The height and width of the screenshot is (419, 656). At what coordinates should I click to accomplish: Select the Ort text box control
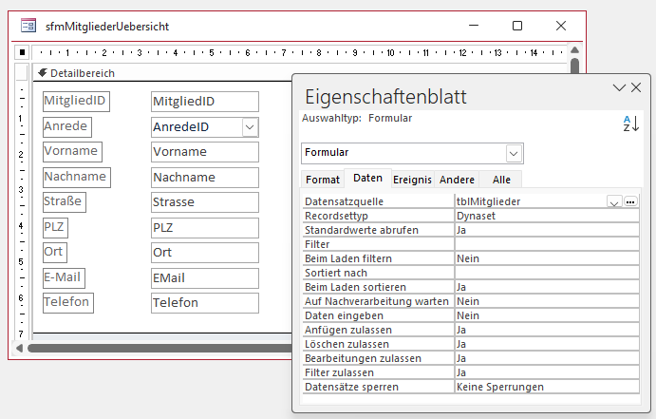[x=205, y=253]
